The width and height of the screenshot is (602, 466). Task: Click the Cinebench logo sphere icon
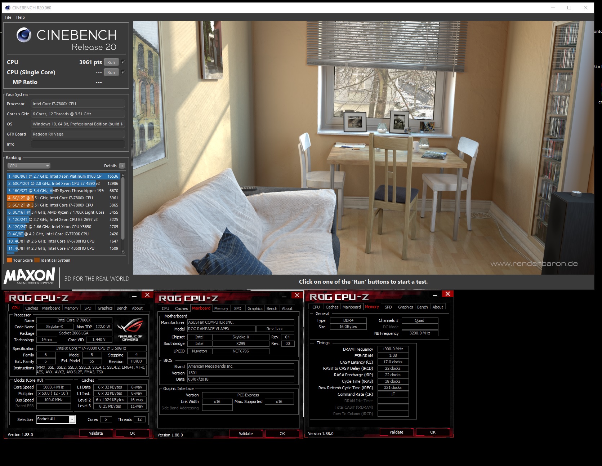[x=24, y=35]
